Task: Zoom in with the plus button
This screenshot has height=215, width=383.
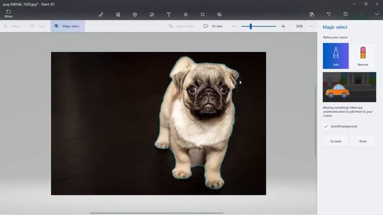Action: 283,26
